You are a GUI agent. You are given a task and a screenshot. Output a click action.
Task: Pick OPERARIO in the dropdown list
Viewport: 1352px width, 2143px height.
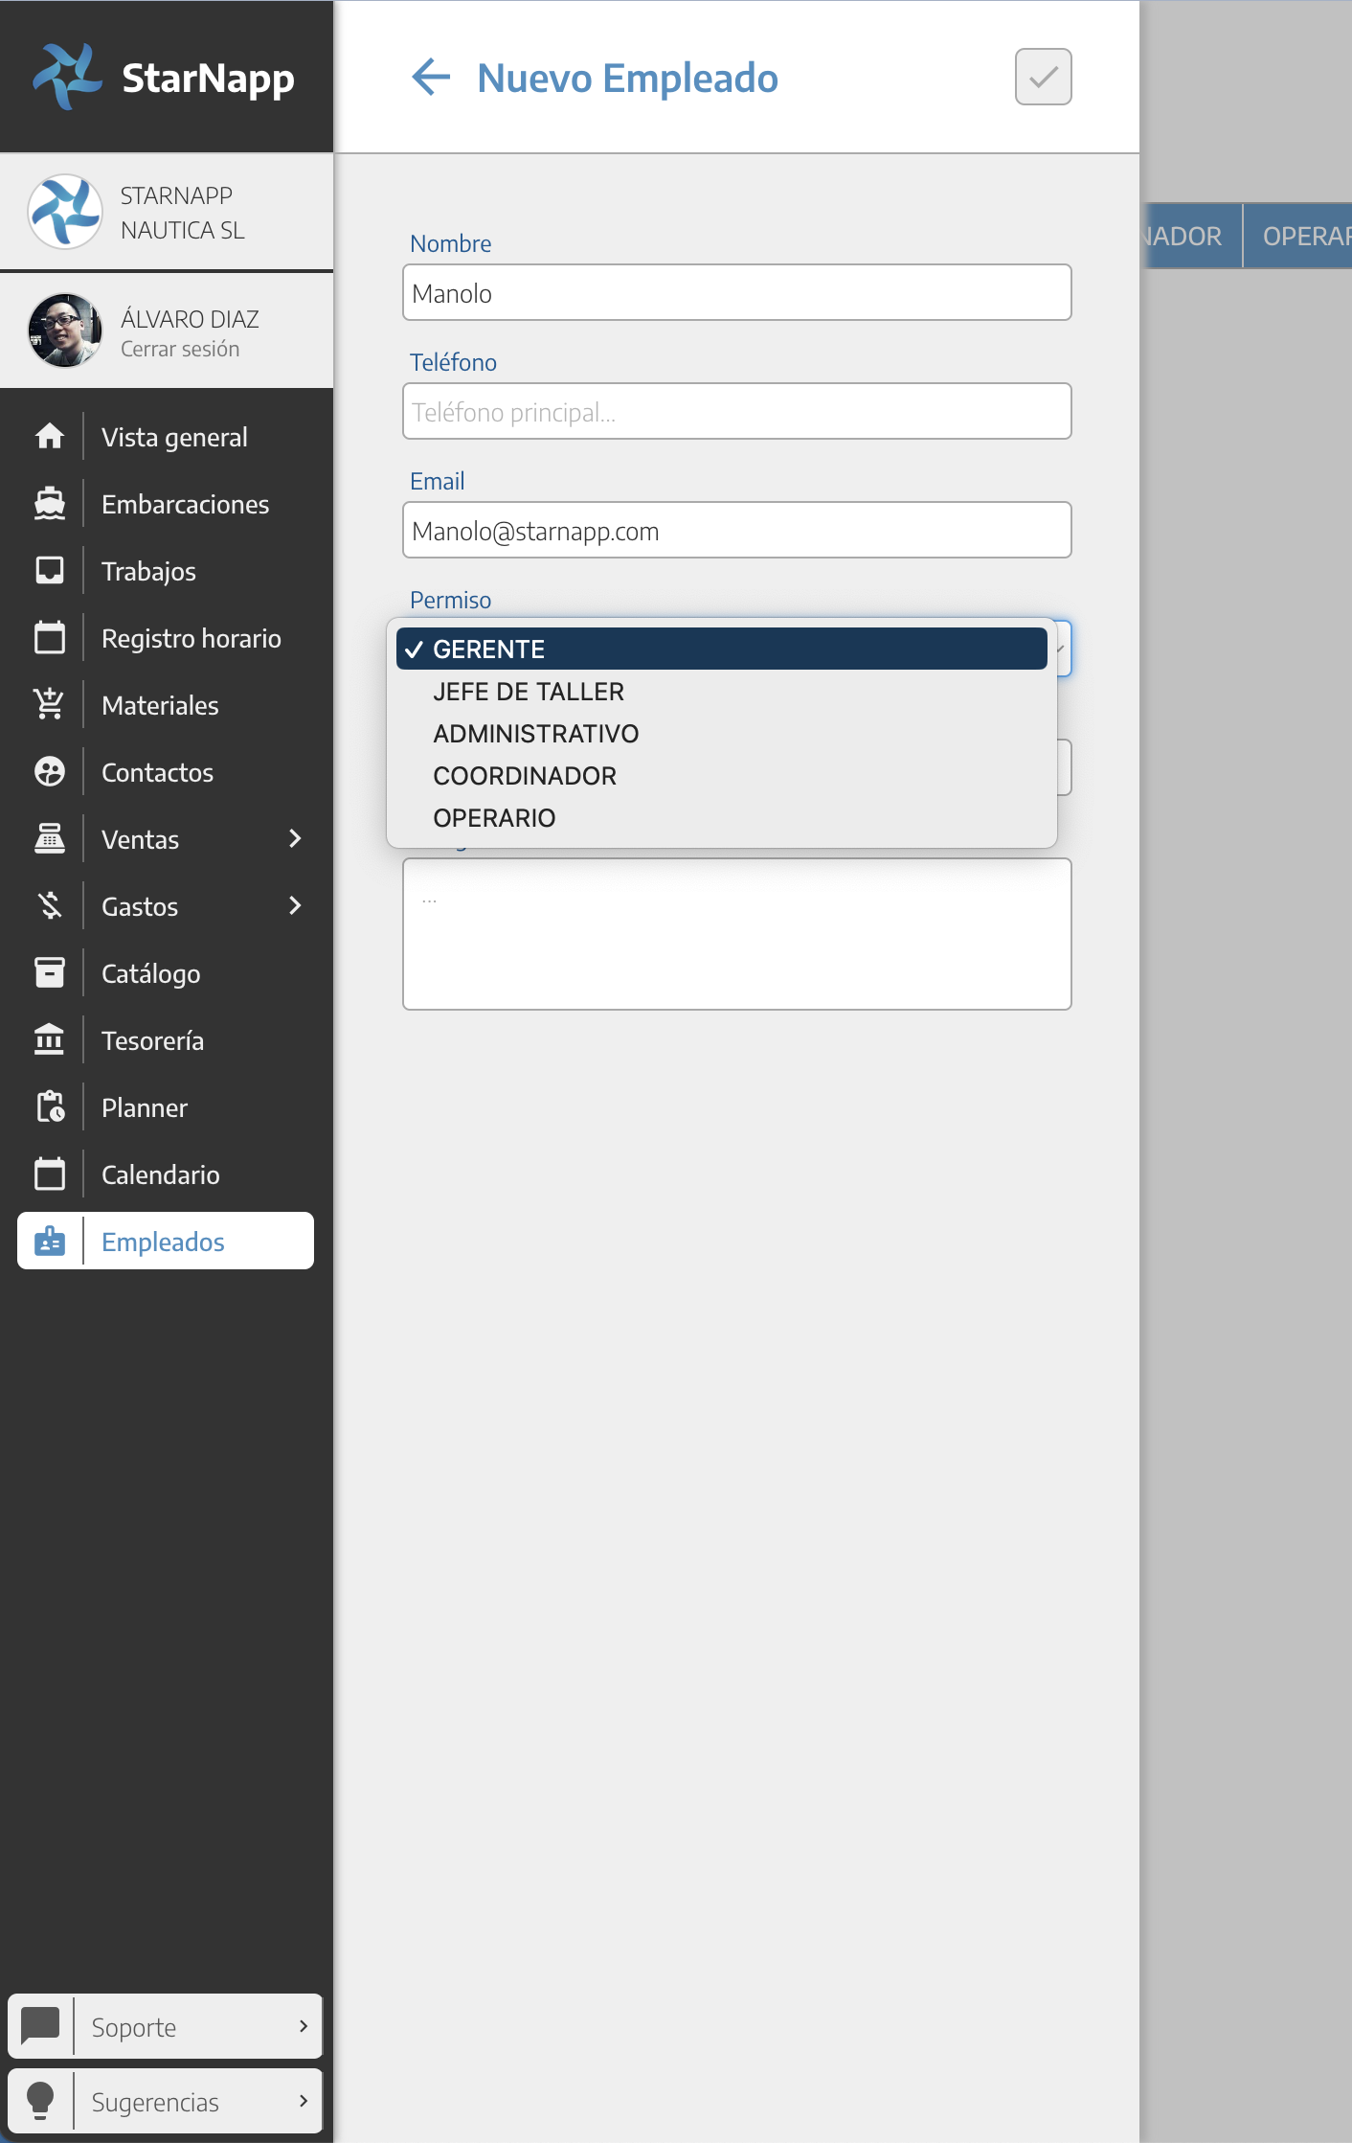point(494,818)
